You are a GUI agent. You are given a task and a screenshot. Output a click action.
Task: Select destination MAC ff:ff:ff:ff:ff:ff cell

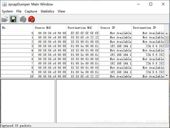point(83,33)
